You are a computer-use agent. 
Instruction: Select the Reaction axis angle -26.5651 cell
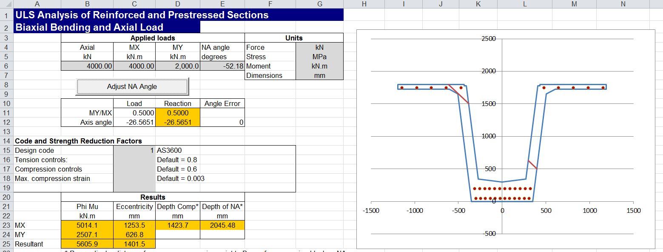(177, 123)
